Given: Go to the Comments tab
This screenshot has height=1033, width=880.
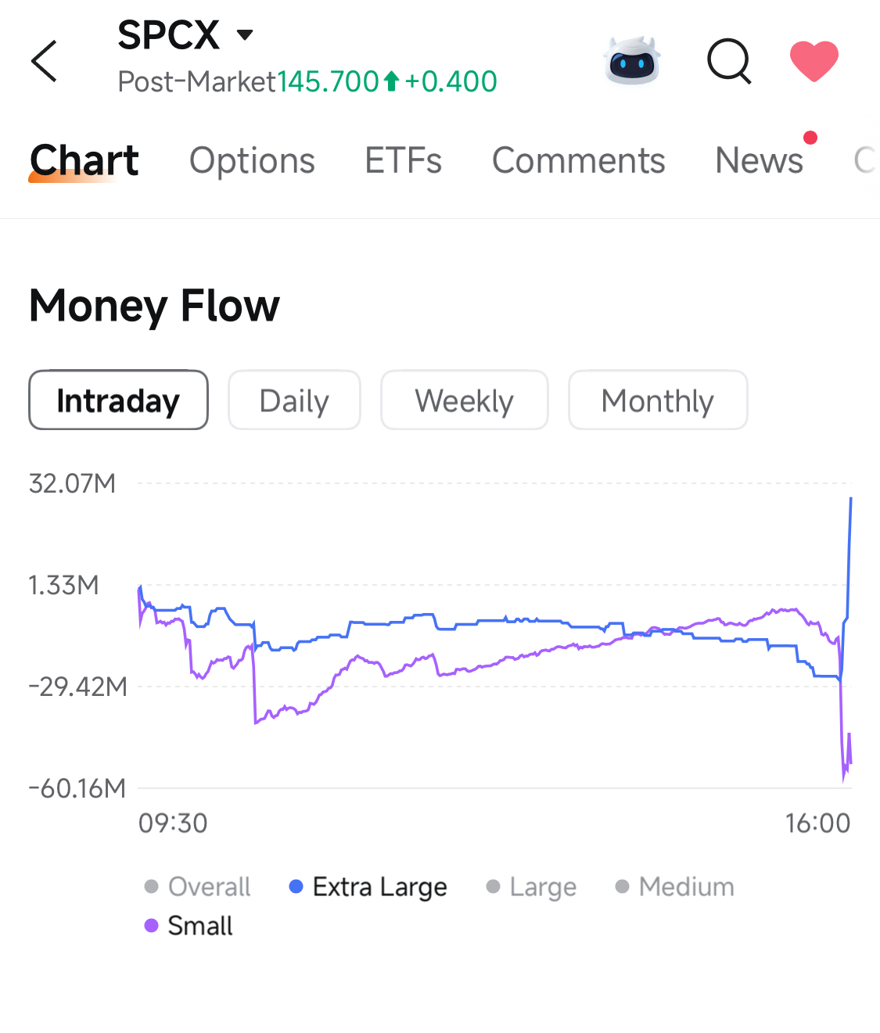Looking at the screenshot, I should [578, 160].
